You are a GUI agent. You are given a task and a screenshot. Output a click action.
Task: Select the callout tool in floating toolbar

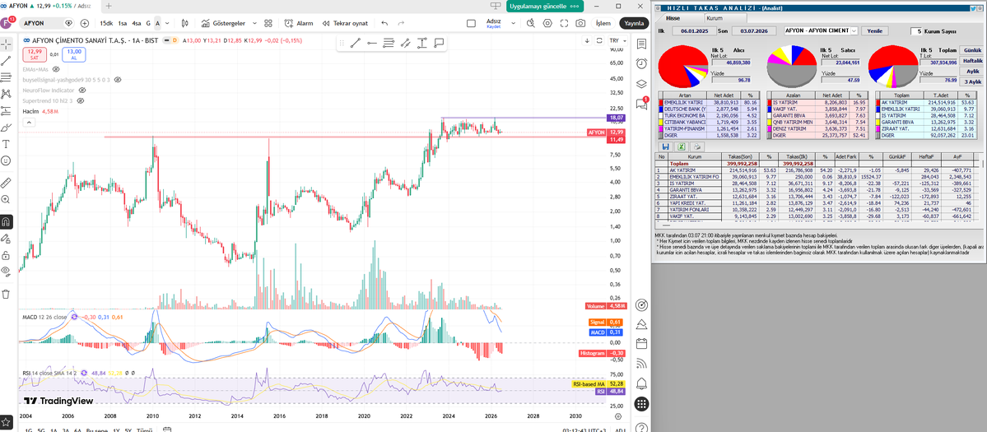[439, 44]
